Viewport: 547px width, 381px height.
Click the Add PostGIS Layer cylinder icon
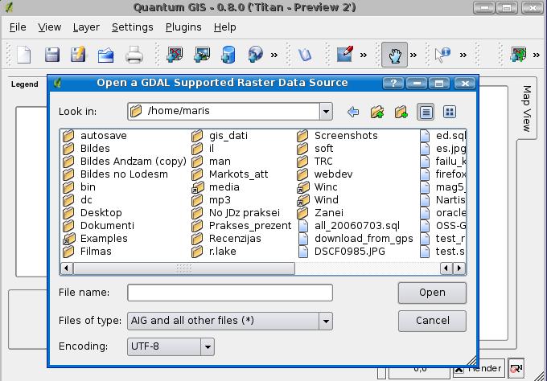(228, 55)
